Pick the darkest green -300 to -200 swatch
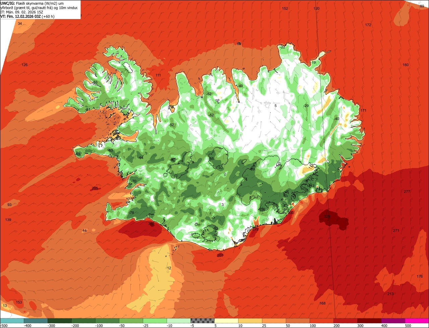This screenshot has height=328, width=429. click(60, 320)
